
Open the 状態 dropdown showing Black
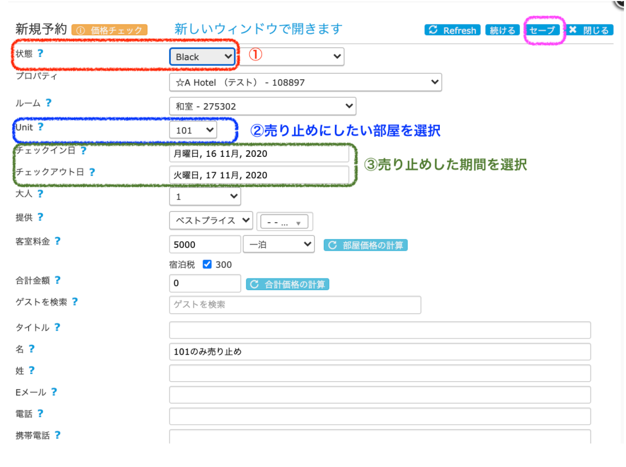click(x=203, y=57)
